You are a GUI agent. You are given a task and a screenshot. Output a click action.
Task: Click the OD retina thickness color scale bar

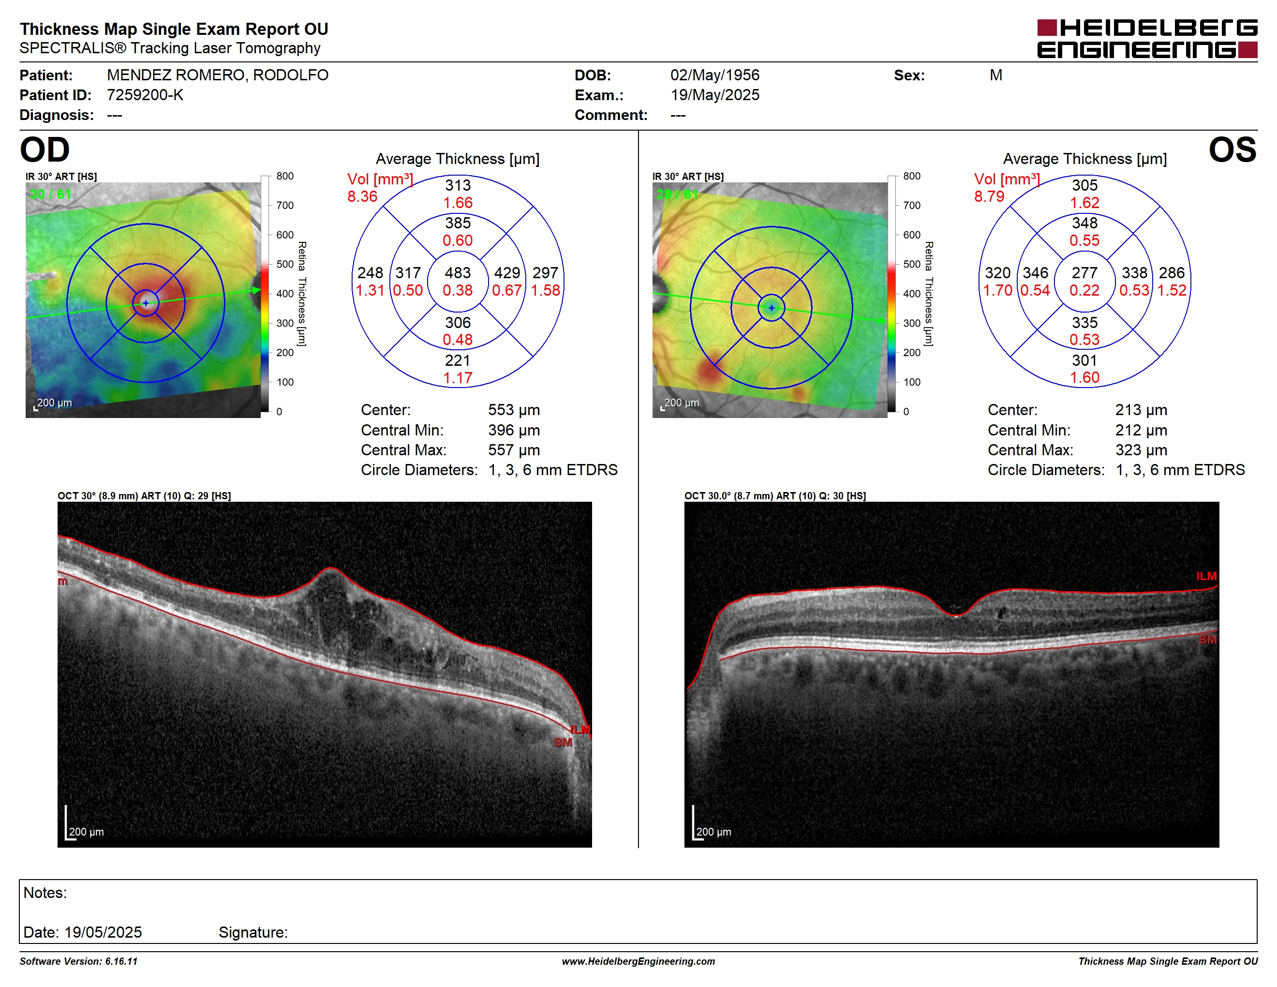(265, 294)
